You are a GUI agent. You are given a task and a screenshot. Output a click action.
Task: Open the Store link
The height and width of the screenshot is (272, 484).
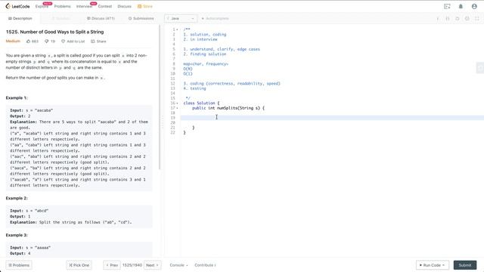145,6
